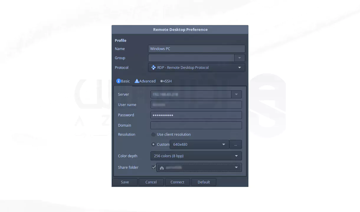Click the Save button

[x=125, y=182]
